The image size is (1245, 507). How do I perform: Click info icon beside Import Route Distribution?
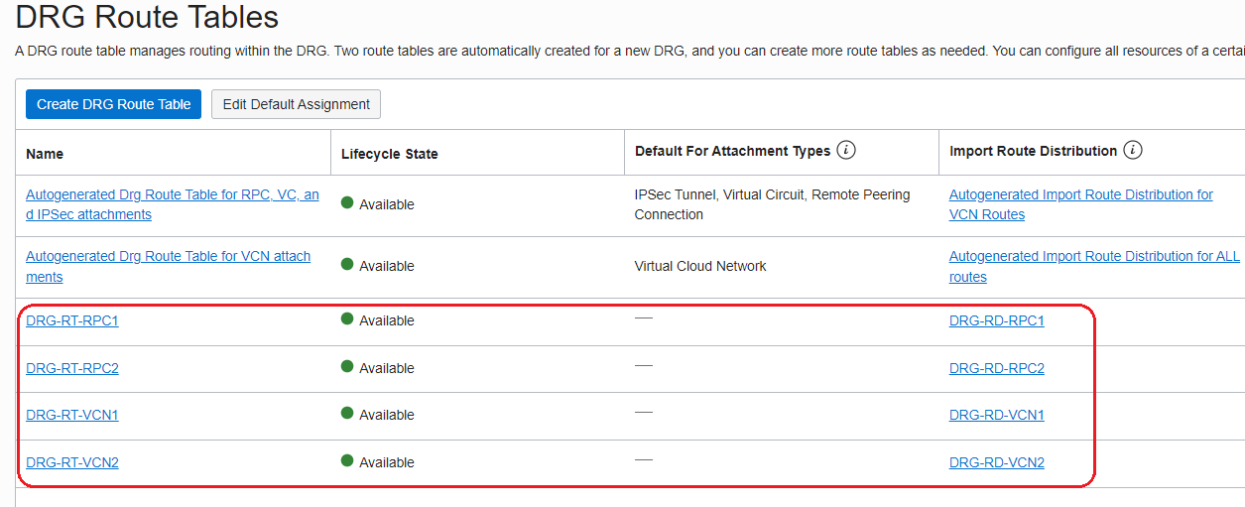click(1133, 151)
